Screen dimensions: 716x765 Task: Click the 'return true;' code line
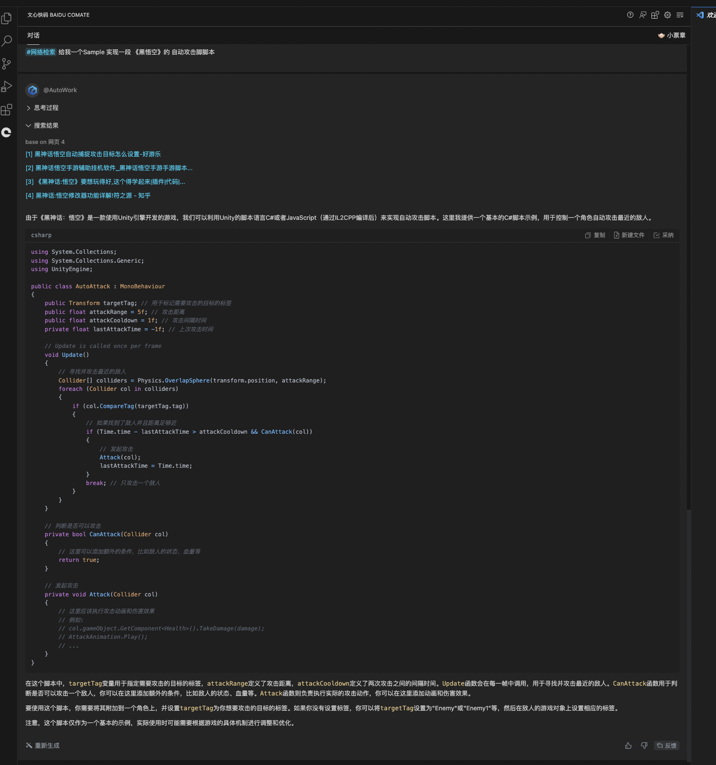[x=79, y=560]
